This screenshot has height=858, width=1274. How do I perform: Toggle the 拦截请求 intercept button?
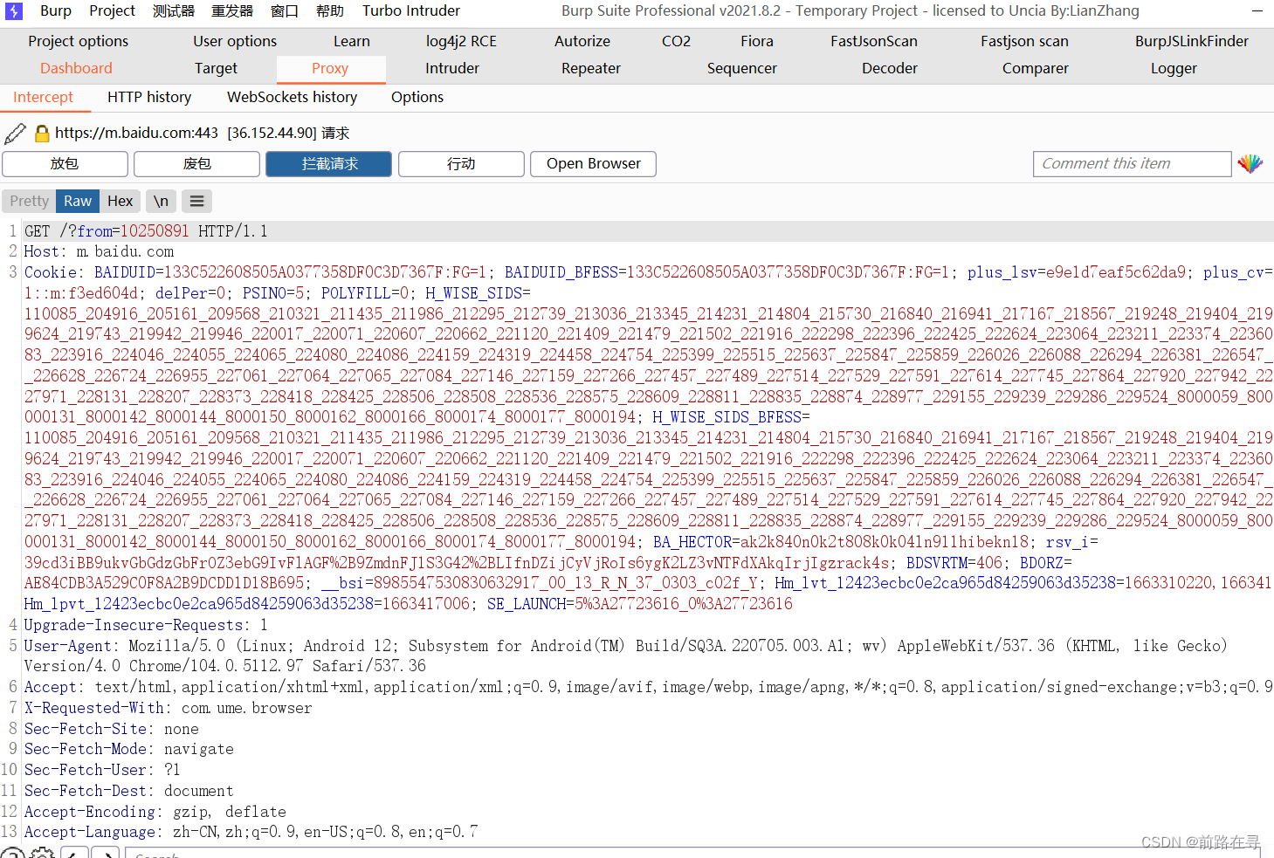329,164
